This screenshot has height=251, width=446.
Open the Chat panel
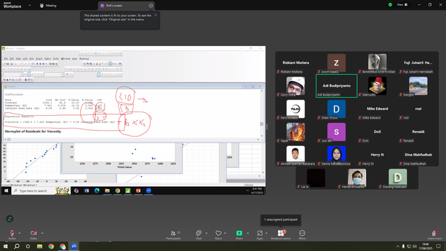point(199,234)
